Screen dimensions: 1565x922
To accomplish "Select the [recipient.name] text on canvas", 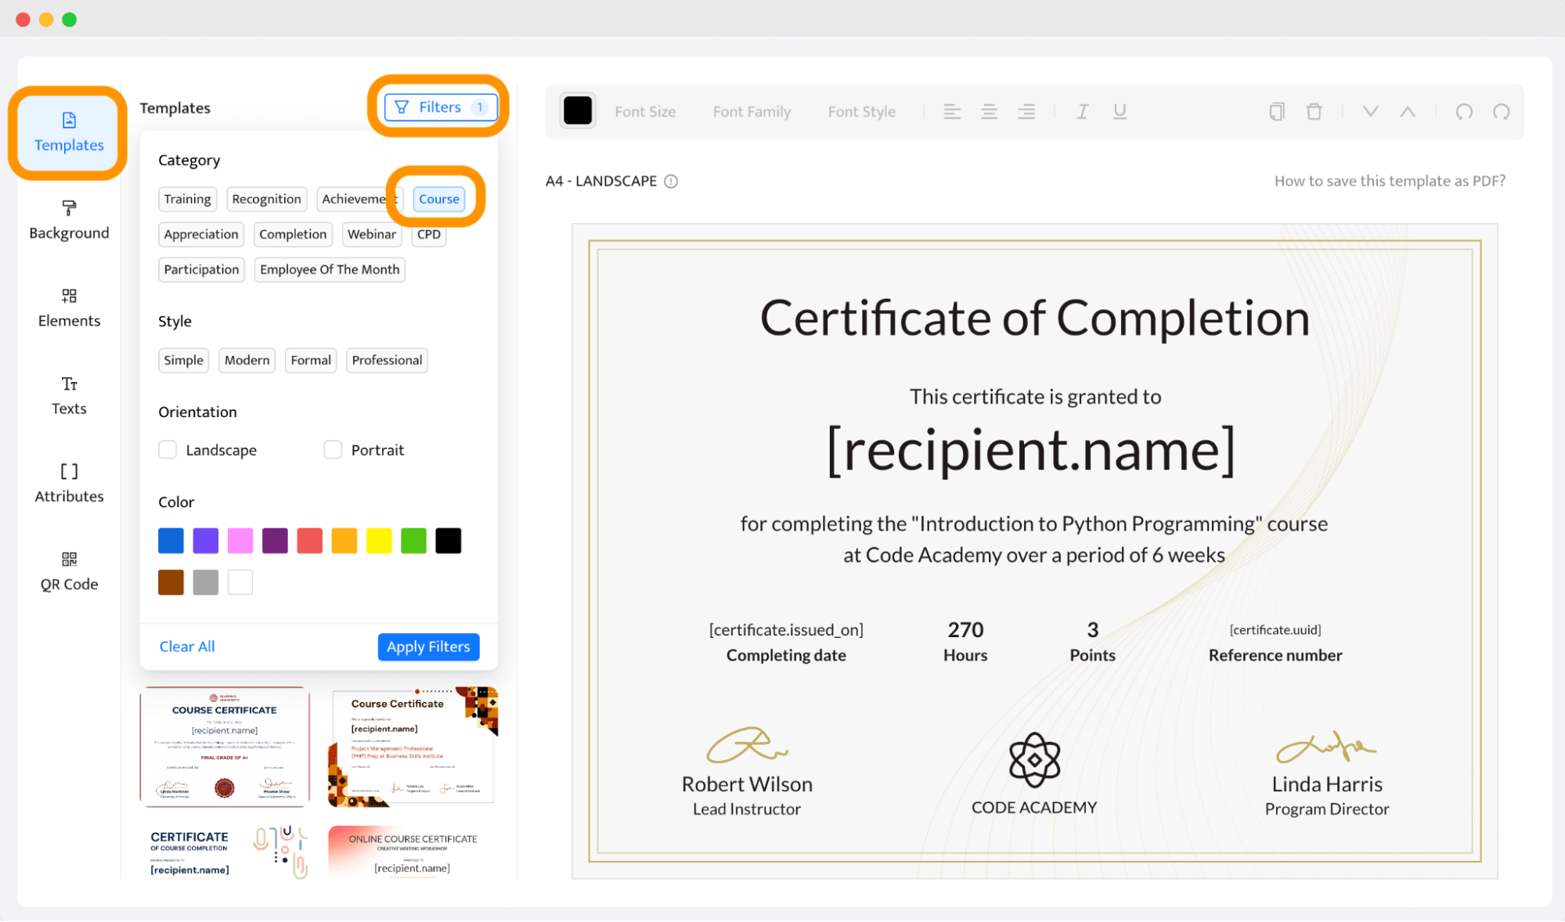I will 1031,452.
